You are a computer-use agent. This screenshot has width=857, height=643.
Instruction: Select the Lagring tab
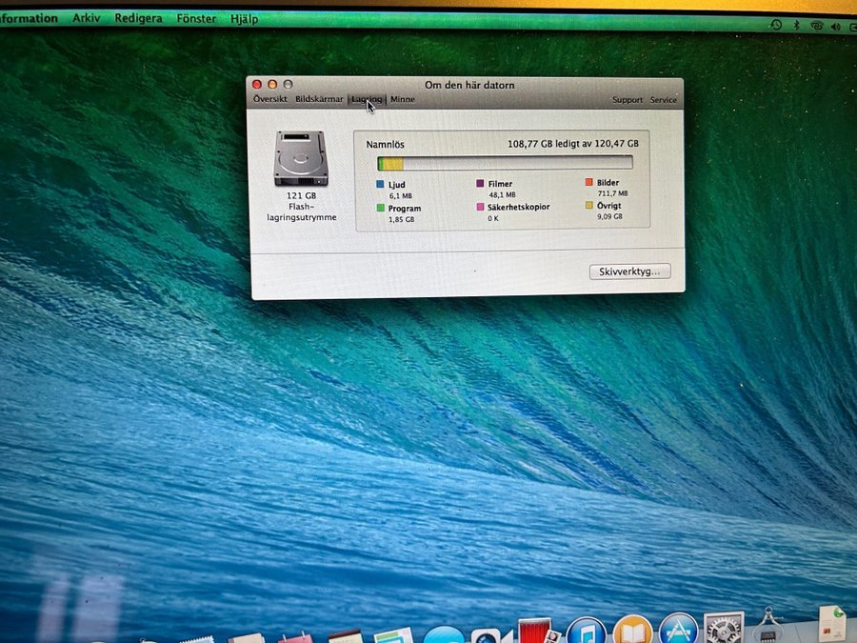(367, 99)
